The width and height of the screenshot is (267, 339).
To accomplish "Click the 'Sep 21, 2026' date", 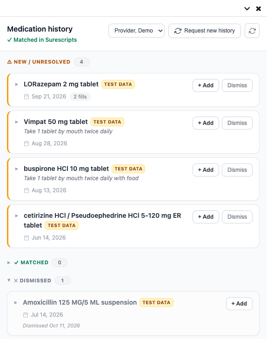I will click(49, 97).
